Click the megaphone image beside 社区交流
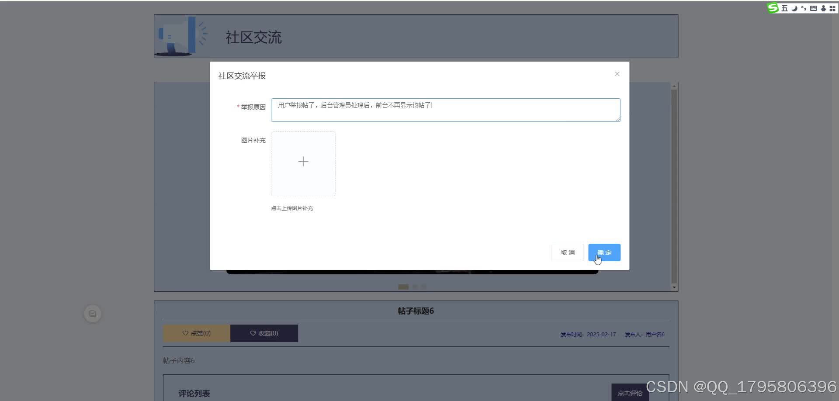Image resolution: width=839 pixels, height=401 pixels. click(181, 36)
